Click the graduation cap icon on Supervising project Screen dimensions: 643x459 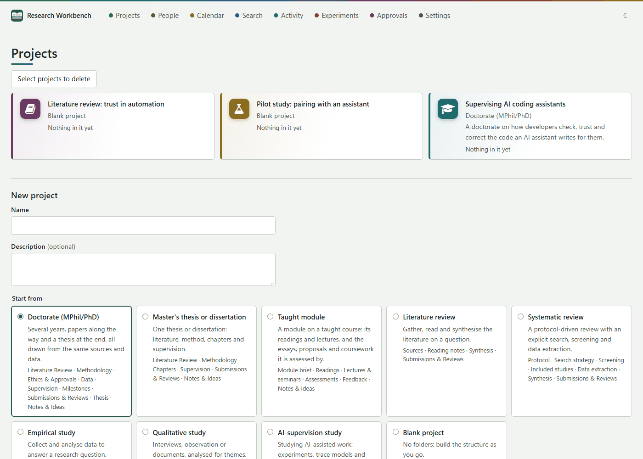pyautogui.click(x=448, y=109)
